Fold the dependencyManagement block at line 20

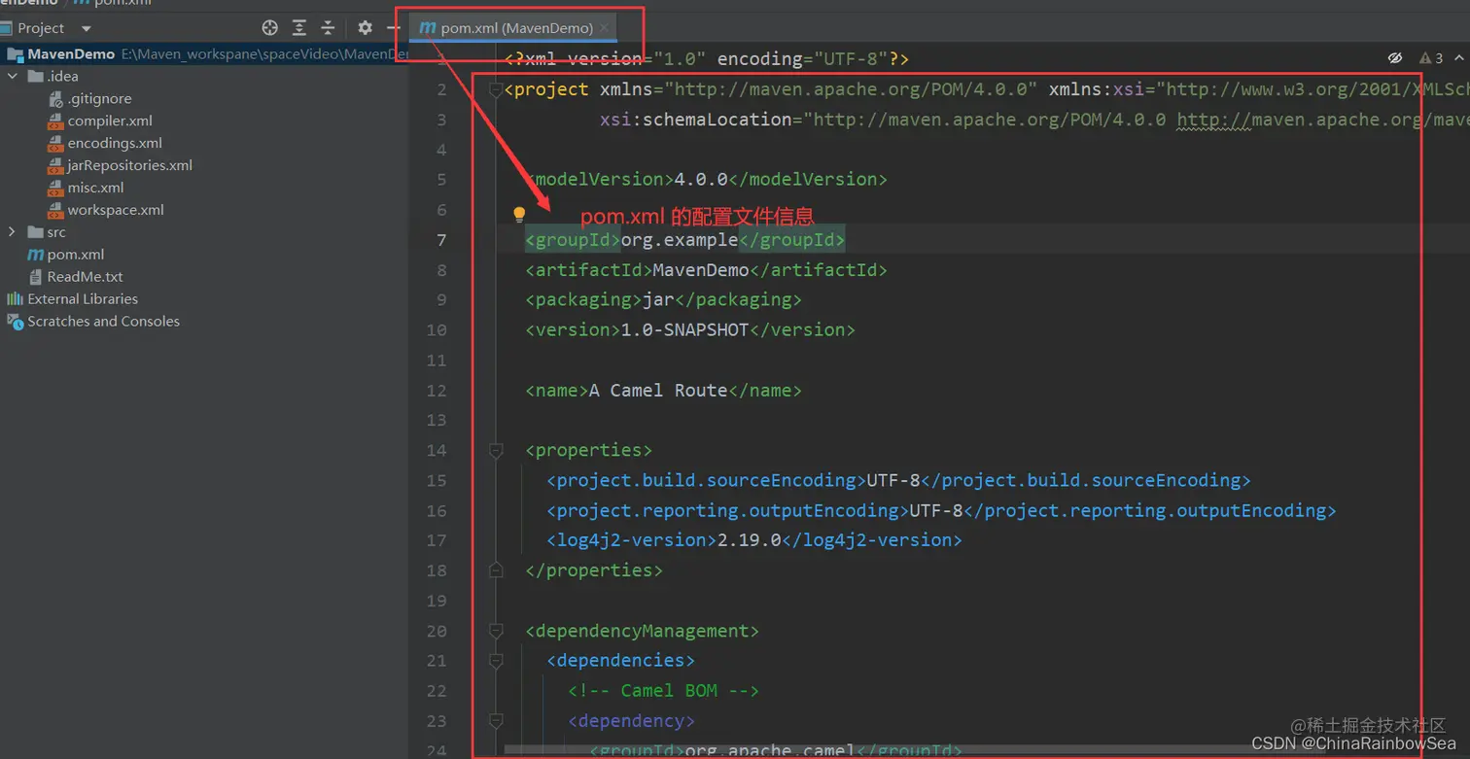pyautogui.click(x=496, y=631)
